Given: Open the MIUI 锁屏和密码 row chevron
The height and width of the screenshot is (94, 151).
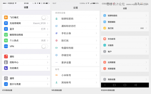Looking at the screenshot, I should tap(96, 19).
